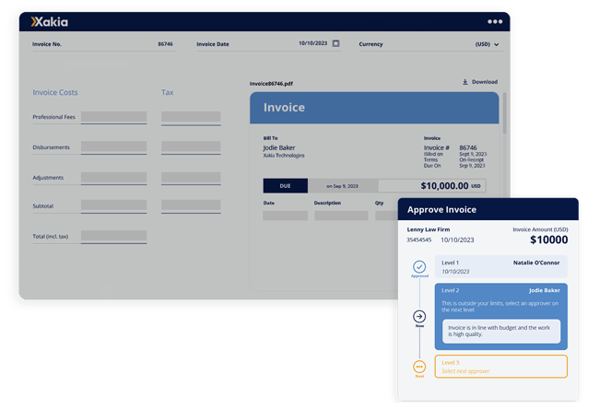Click the Lenny Law Firm name

(429, 229)
